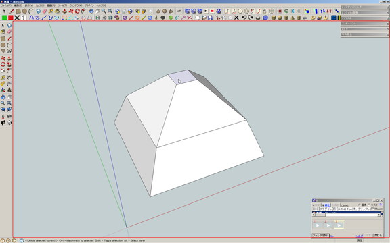Open the 表示 menu

[x=29, y=5]
